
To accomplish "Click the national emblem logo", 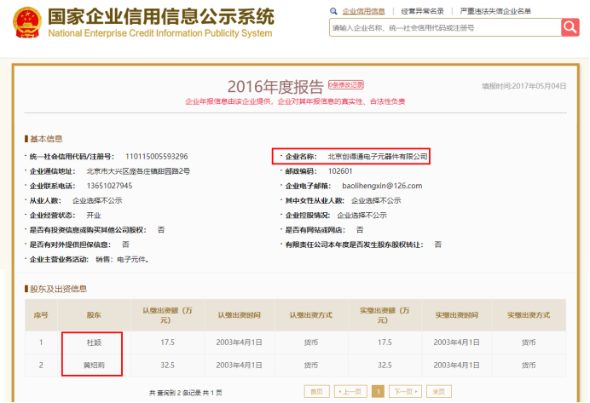I will pyautogui.click(x=26, y=22).
